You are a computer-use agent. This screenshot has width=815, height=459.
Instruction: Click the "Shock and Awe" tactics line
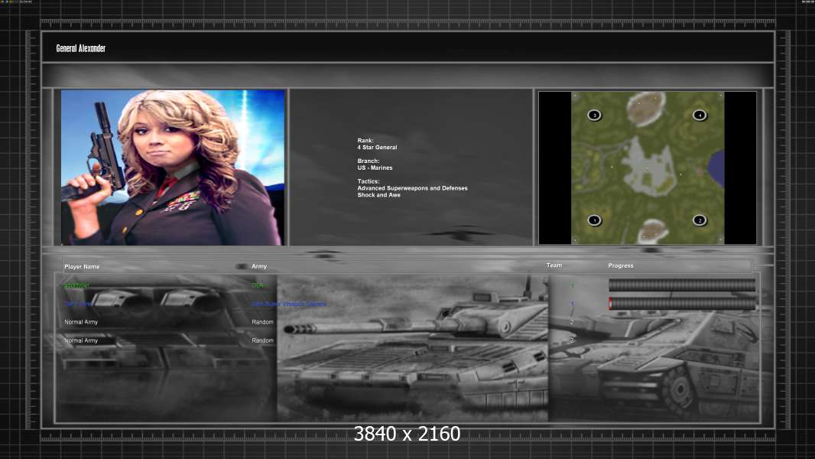coord(378,195)
